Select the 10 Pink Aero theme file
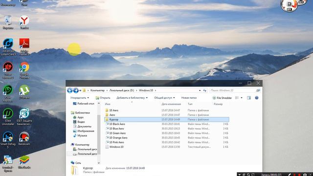The image size is (313, 176). coord(167,142)
